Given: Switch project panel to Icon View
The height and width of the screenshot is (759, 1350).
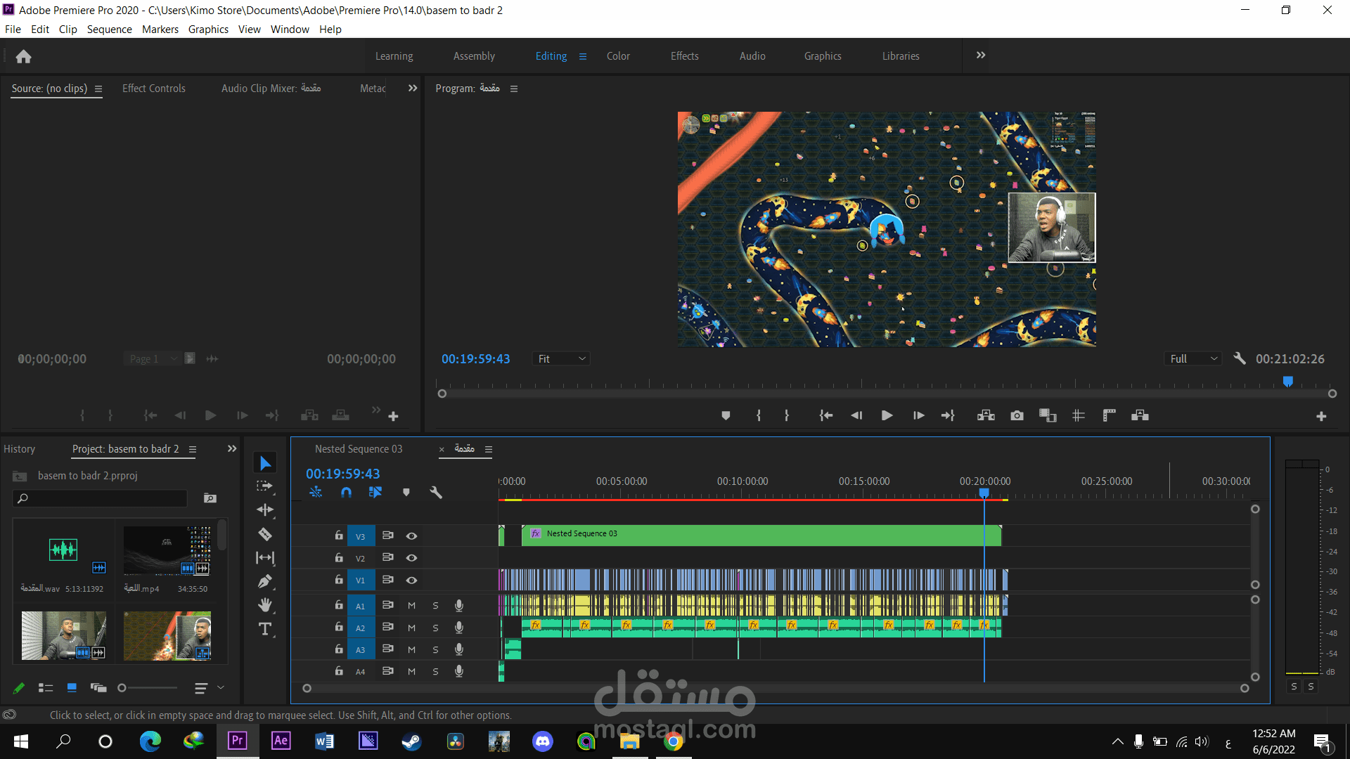Looking at the screenshot, I should pyautogui.click(x=72, y=688).
